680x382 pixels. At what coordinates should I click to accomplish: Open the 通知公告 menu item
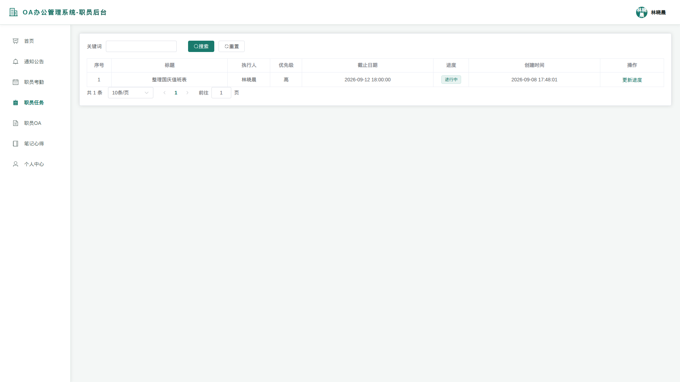tap(35, 62)
